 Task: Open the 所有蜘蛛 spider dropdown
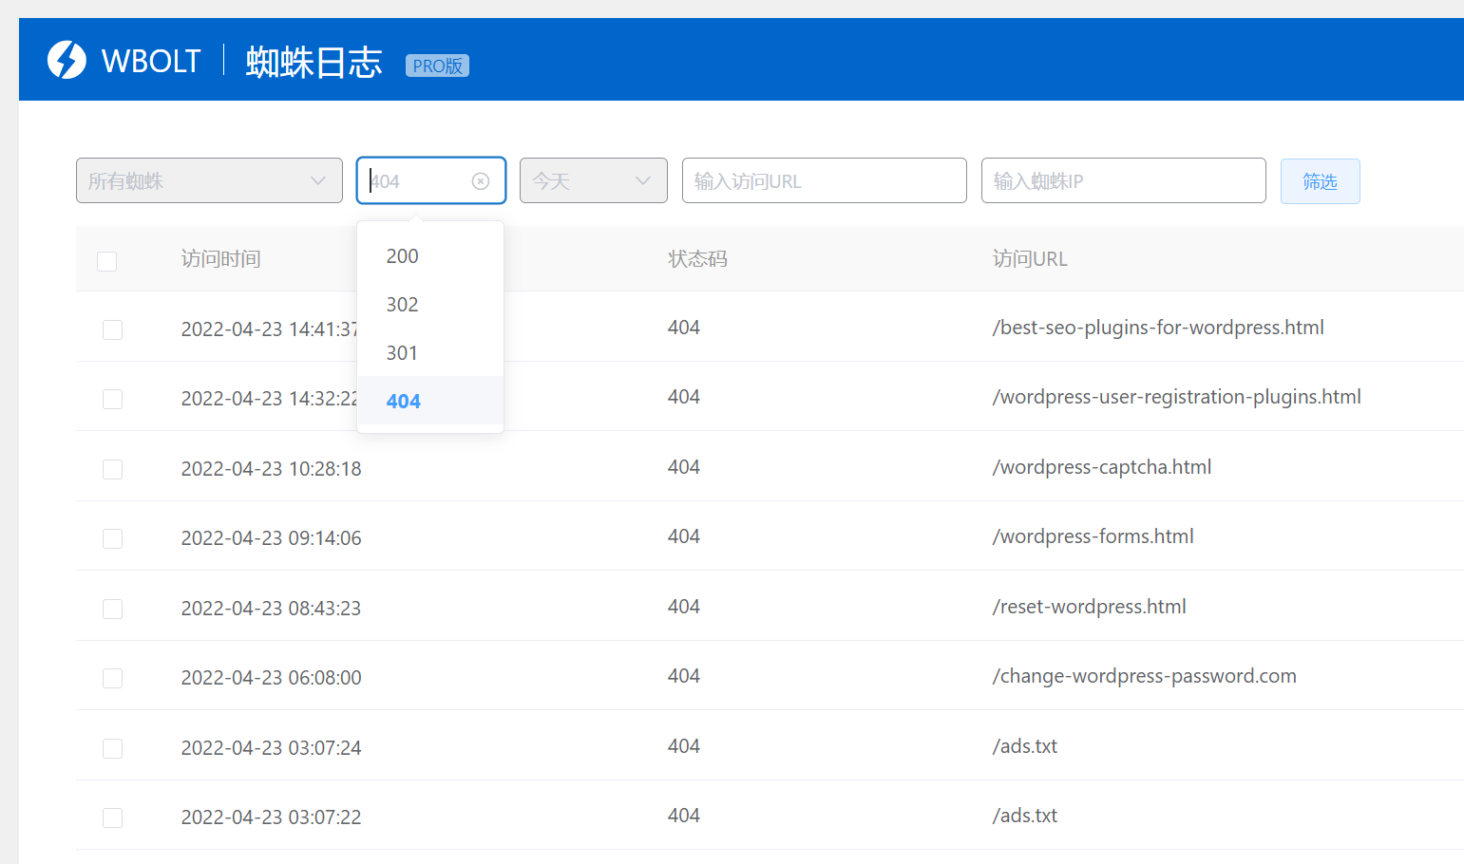(209, 180)
